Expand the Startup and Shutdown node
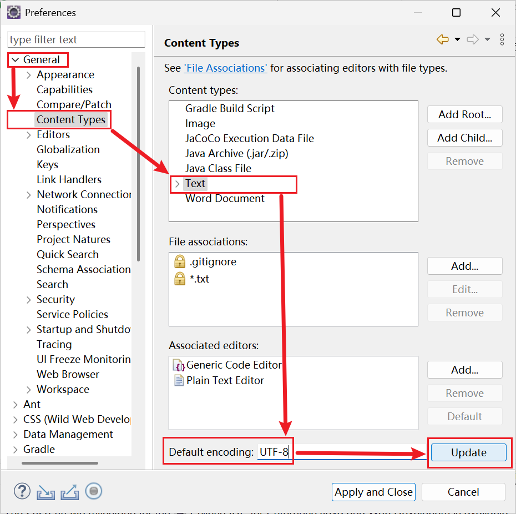Image resolution: width=516 pixels, height=514 pixels. click(29, 330)
